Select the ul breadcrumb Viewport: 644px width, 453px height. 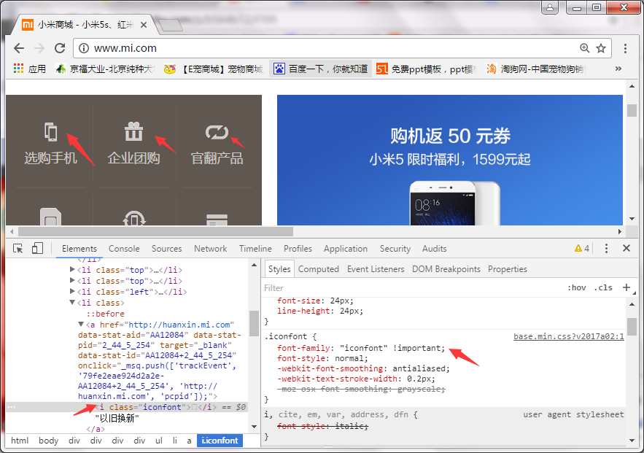pyautogui.click(x=158, y=441)
